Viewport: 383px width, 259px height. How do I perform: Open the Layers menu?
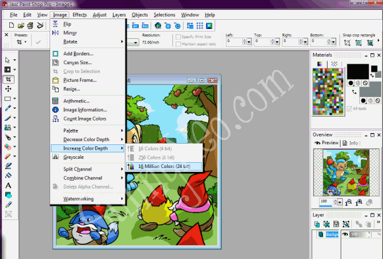click(119, 15)
